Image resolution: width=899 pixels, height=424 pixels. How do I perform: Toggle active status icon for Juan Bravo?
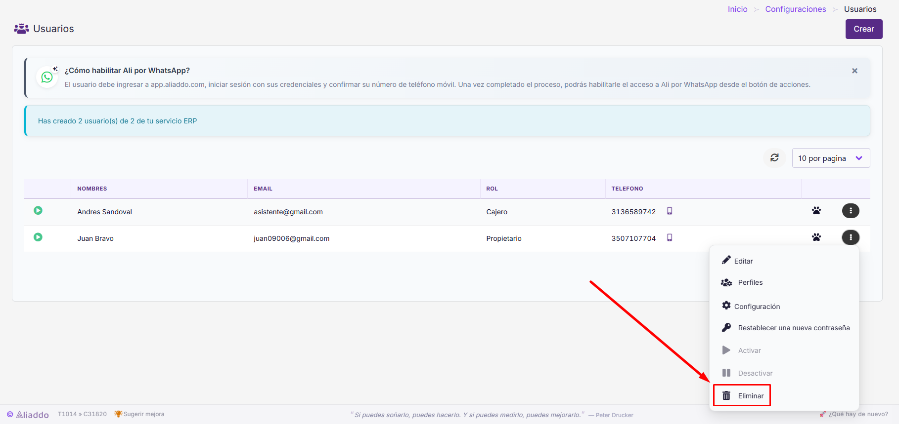point(38,237)
